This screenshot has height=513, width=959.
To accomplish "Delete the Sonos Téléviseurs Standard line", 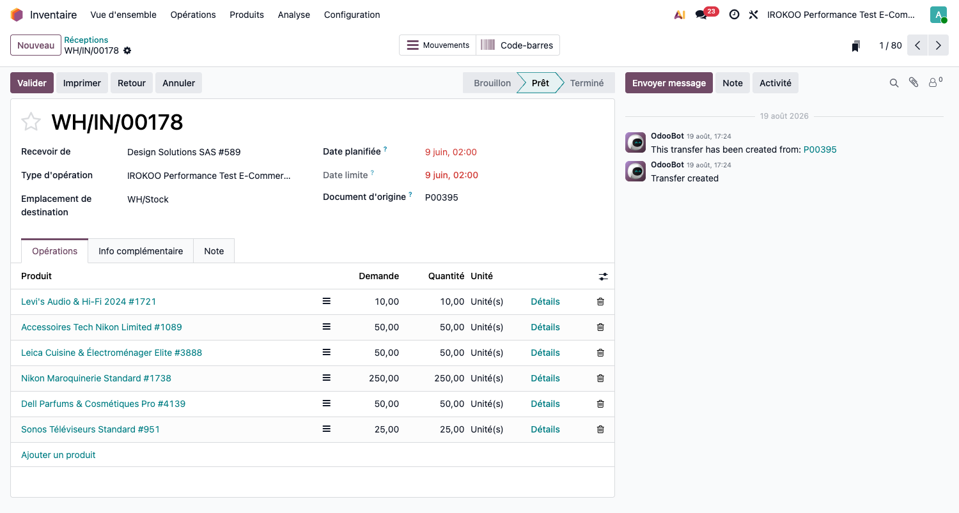I will pyautogui.click(x=600, y=429).
